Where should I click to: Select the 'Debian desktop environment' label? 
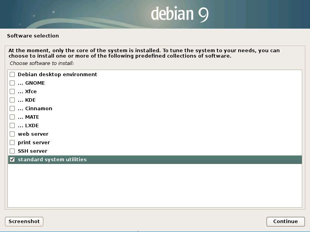[x=57, y=74]
